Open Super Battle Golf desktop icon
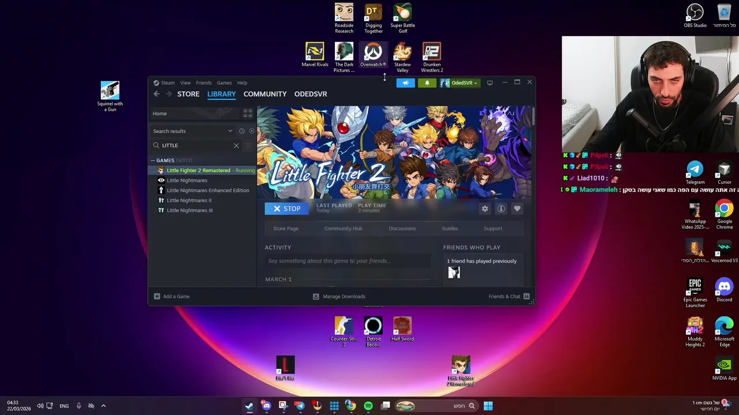 [x=402, y=18]
